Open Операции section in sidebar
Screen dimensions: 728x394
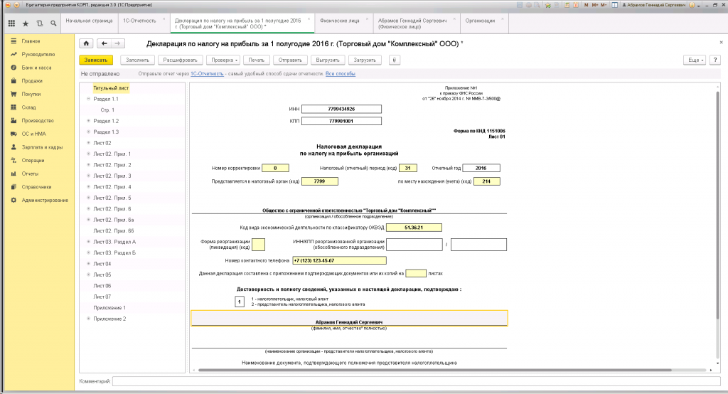[33, 160]
